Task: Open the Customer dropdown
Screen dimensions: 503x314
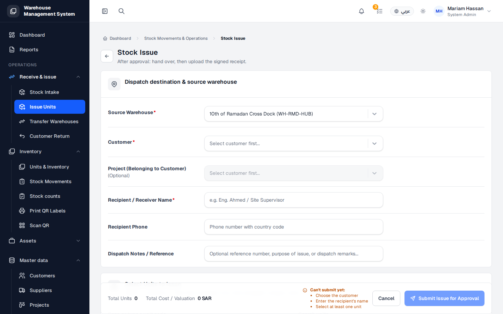Action: (294, 143)
